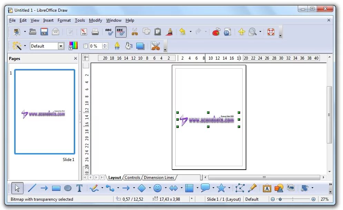Image resolution: width=343 pixels, height=210 pixels.
Task: Open the Format menu
Action: pos(64,20)
